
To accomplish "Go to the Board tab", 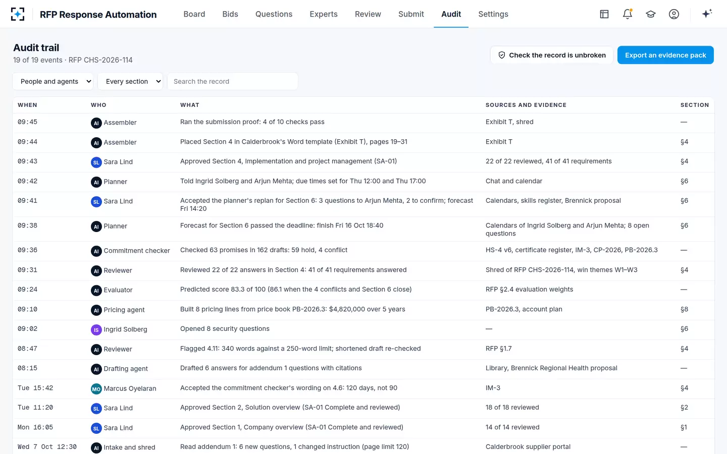I will (x=194, y=14).
